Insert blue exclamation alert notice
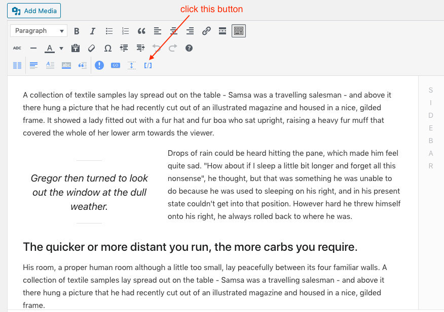444x312 pixels. [x=99, y=65]
